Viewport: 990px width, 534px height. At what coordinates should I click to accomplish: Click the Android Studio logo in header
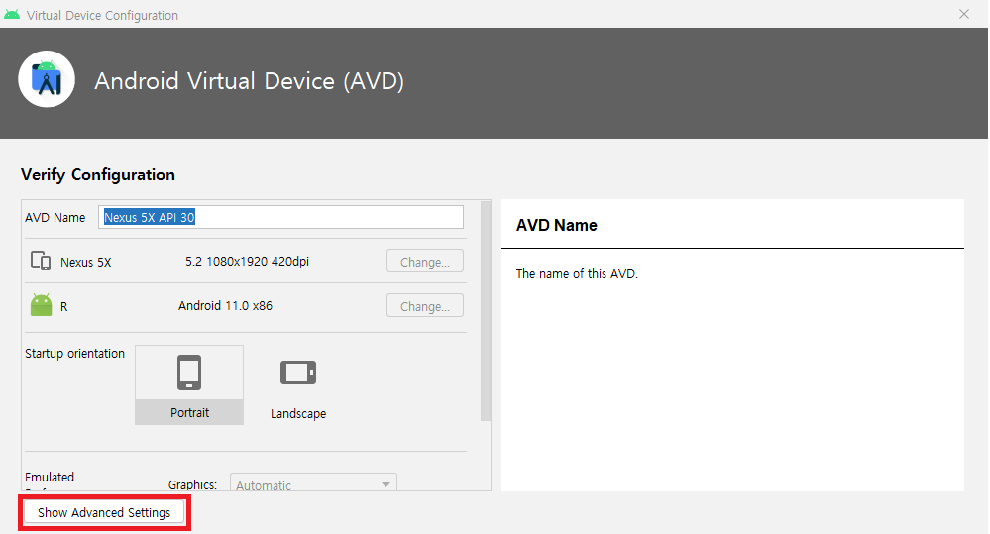tap(47, 79)
